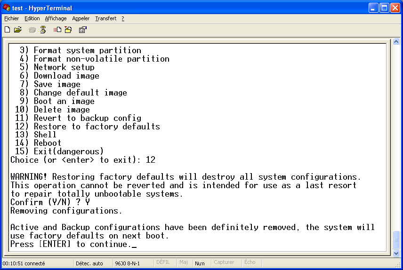This screenshot has width=403, height=270.
Task: Click the Disconnect toolbar icon
Action: (x=43, y=30)
